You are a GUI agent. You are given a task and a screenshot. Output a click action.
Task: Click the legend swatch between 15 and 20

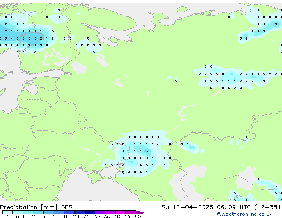(69, 212)
